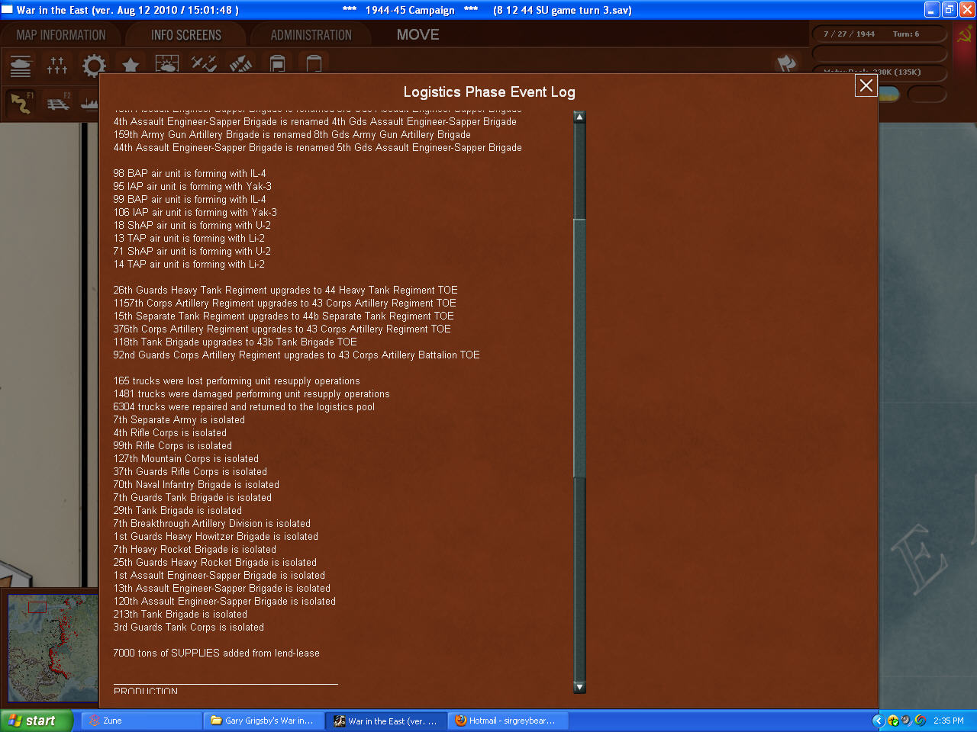Expand hidden system tray icons arrow
Image resolution: width=977 pixels, height=732 pixels.
click(879, 721)
